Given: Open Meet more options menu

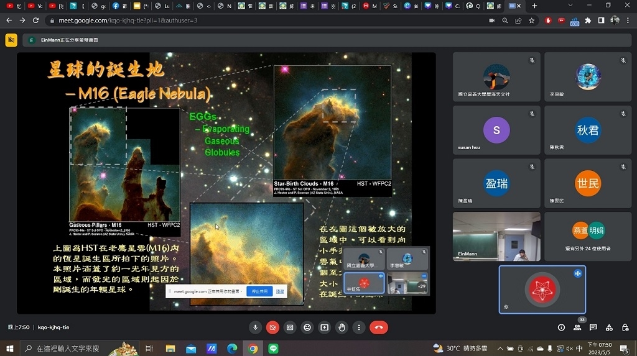Looking at the screenshot, I should point(359,327).
